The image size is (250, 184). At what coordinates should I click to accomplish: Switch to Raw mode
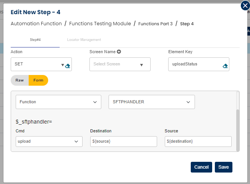(x=19, y=80)
